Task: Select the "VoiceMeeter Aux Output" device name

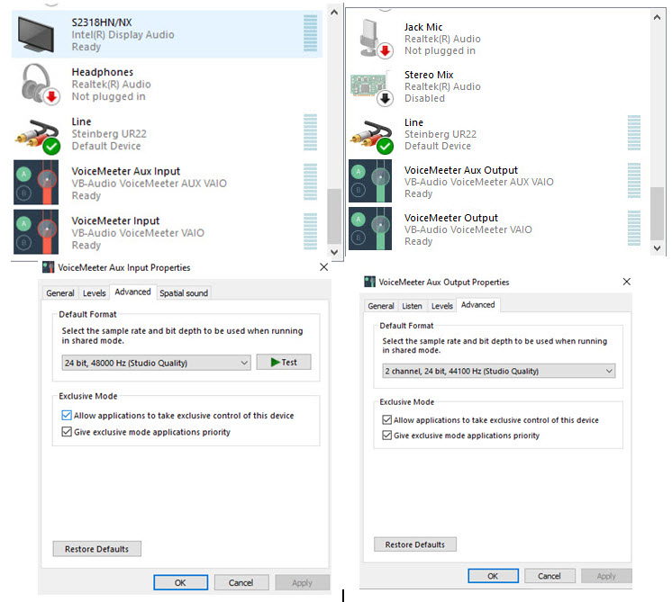Action: tap(461, 170)
